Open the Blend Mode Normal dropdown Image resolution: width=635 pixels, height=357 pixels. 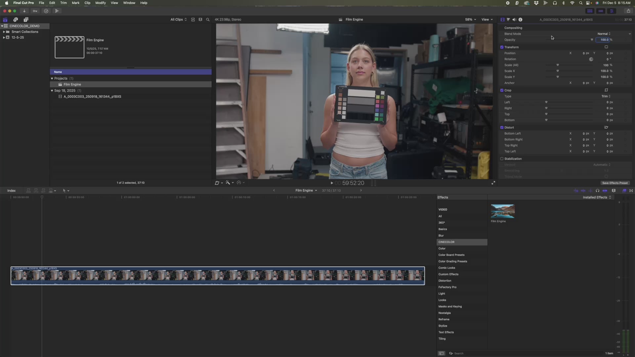pos(604,34)
